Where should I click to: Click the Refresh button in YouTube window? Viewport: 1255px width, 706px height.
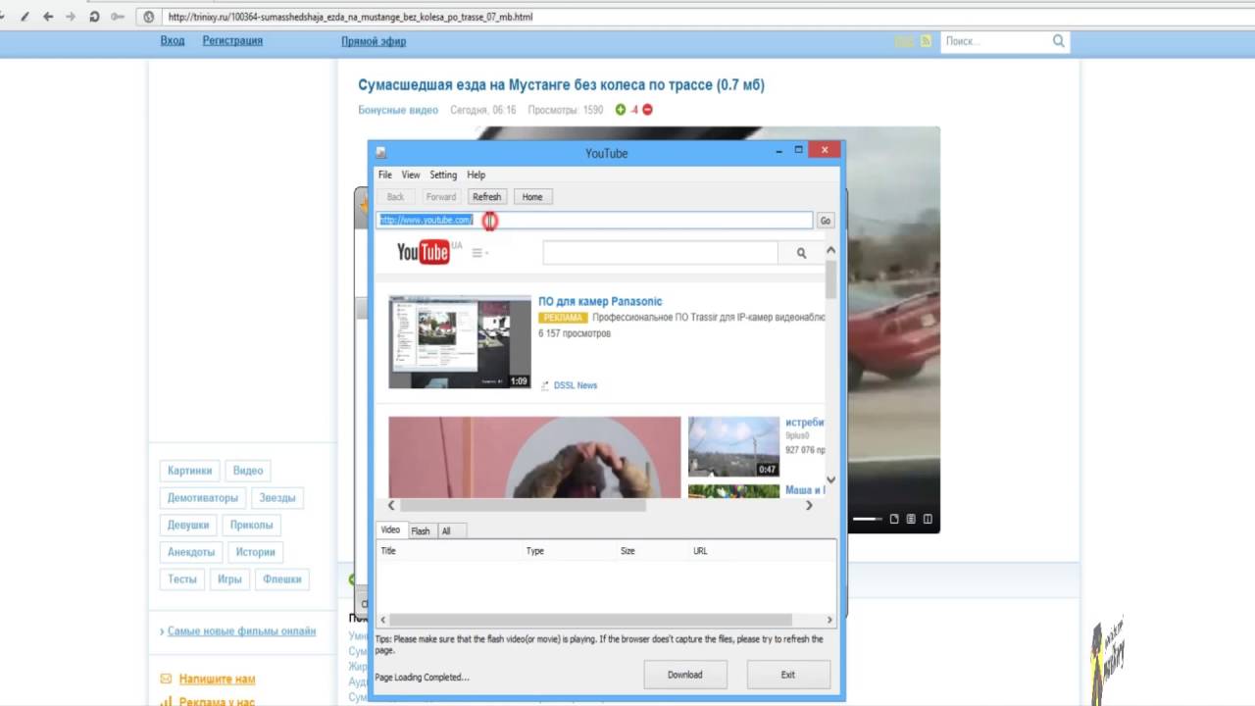tap(486, 197)
